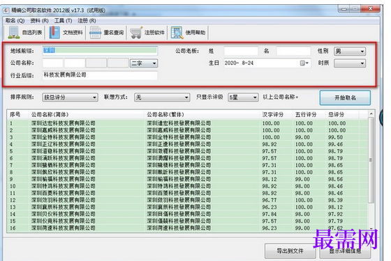Click the first 公司名称 character box
Screen dimensions: 391x261
coord(52,63)
